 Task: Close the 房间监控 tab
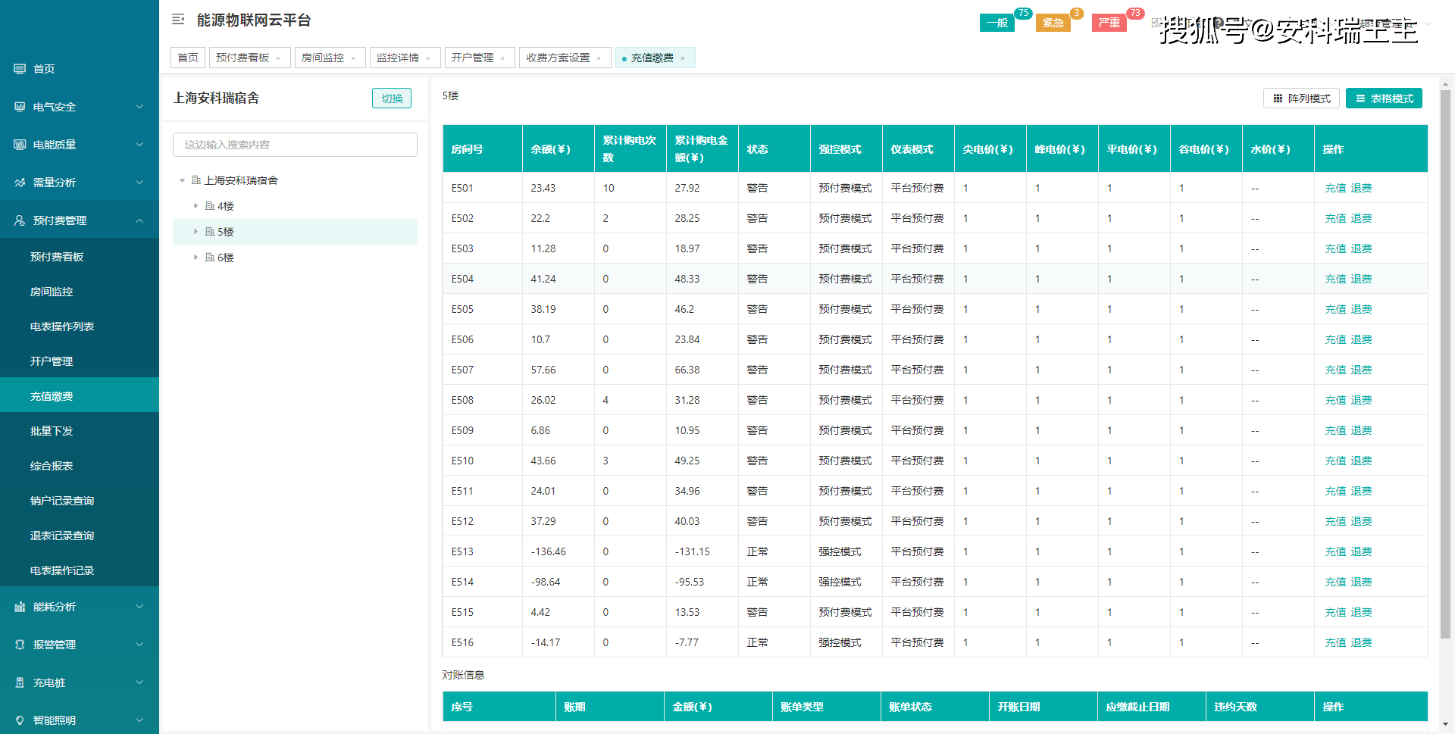[353, 58]
